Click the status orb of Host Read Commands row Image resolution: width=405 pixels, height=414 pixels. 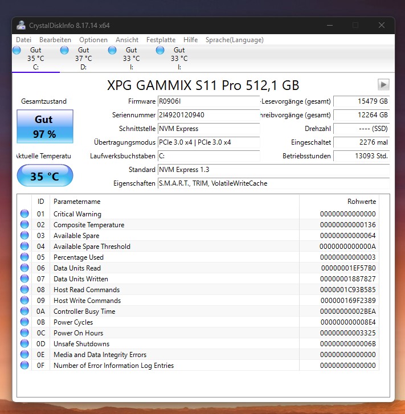(x=24, y=289)
